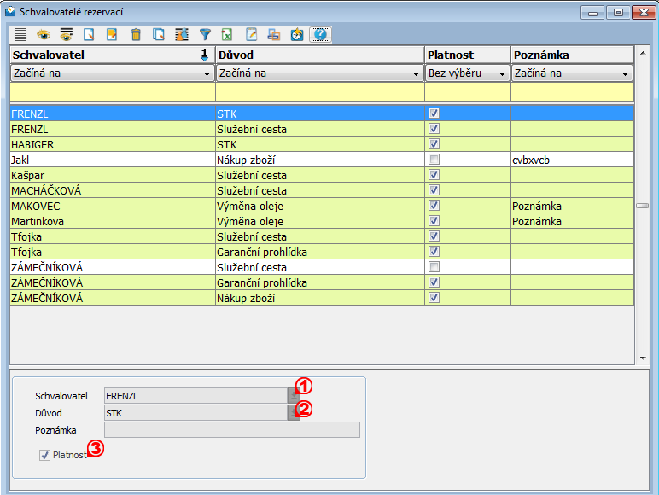Click the yellow edit record icon

click(x=113, y=35)
